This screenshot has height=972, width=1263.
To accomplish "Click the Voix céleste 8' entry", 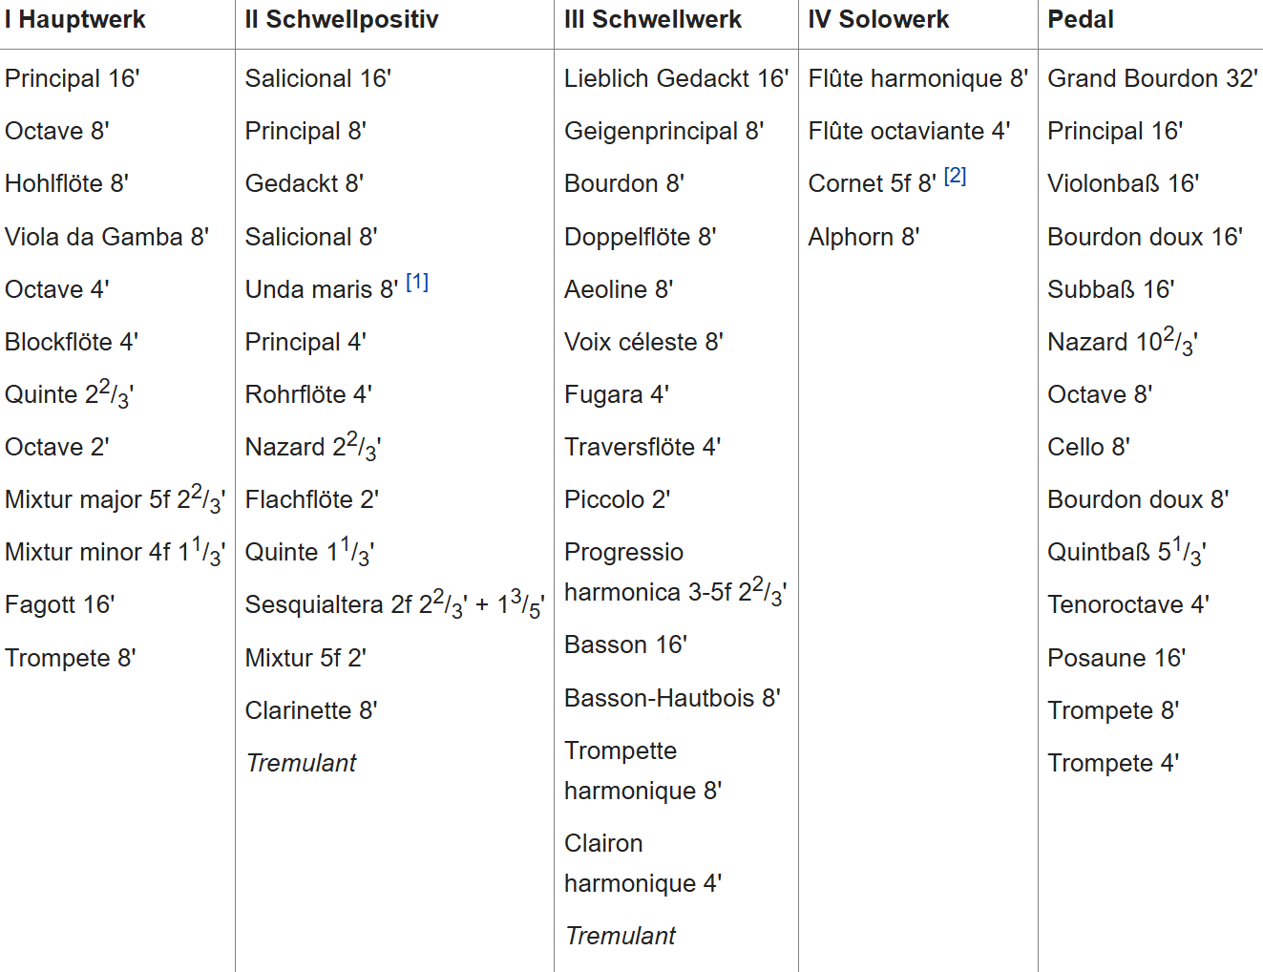I will click(643, 342).
